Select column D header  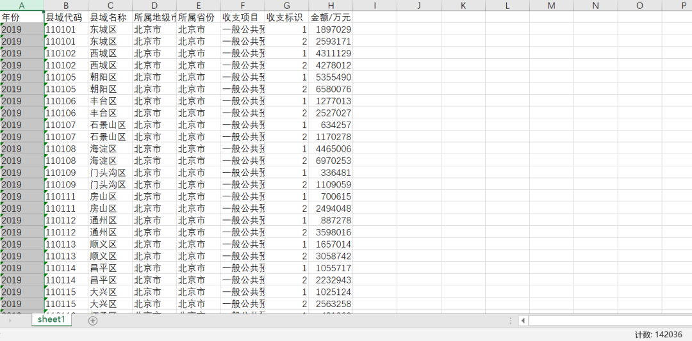click(154, 5)
